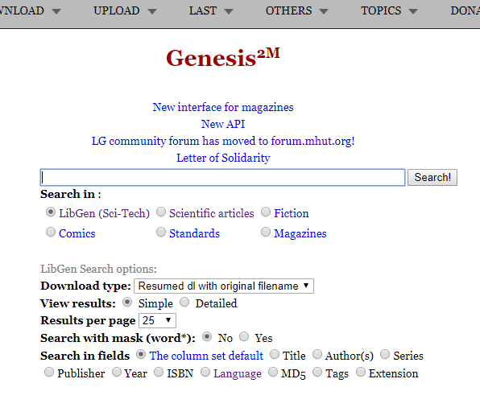The width and height of the screenshot is (480, 416).
Task: Open the UPLOAD menu
Action: pyautogui.click(x=125, y=11)
